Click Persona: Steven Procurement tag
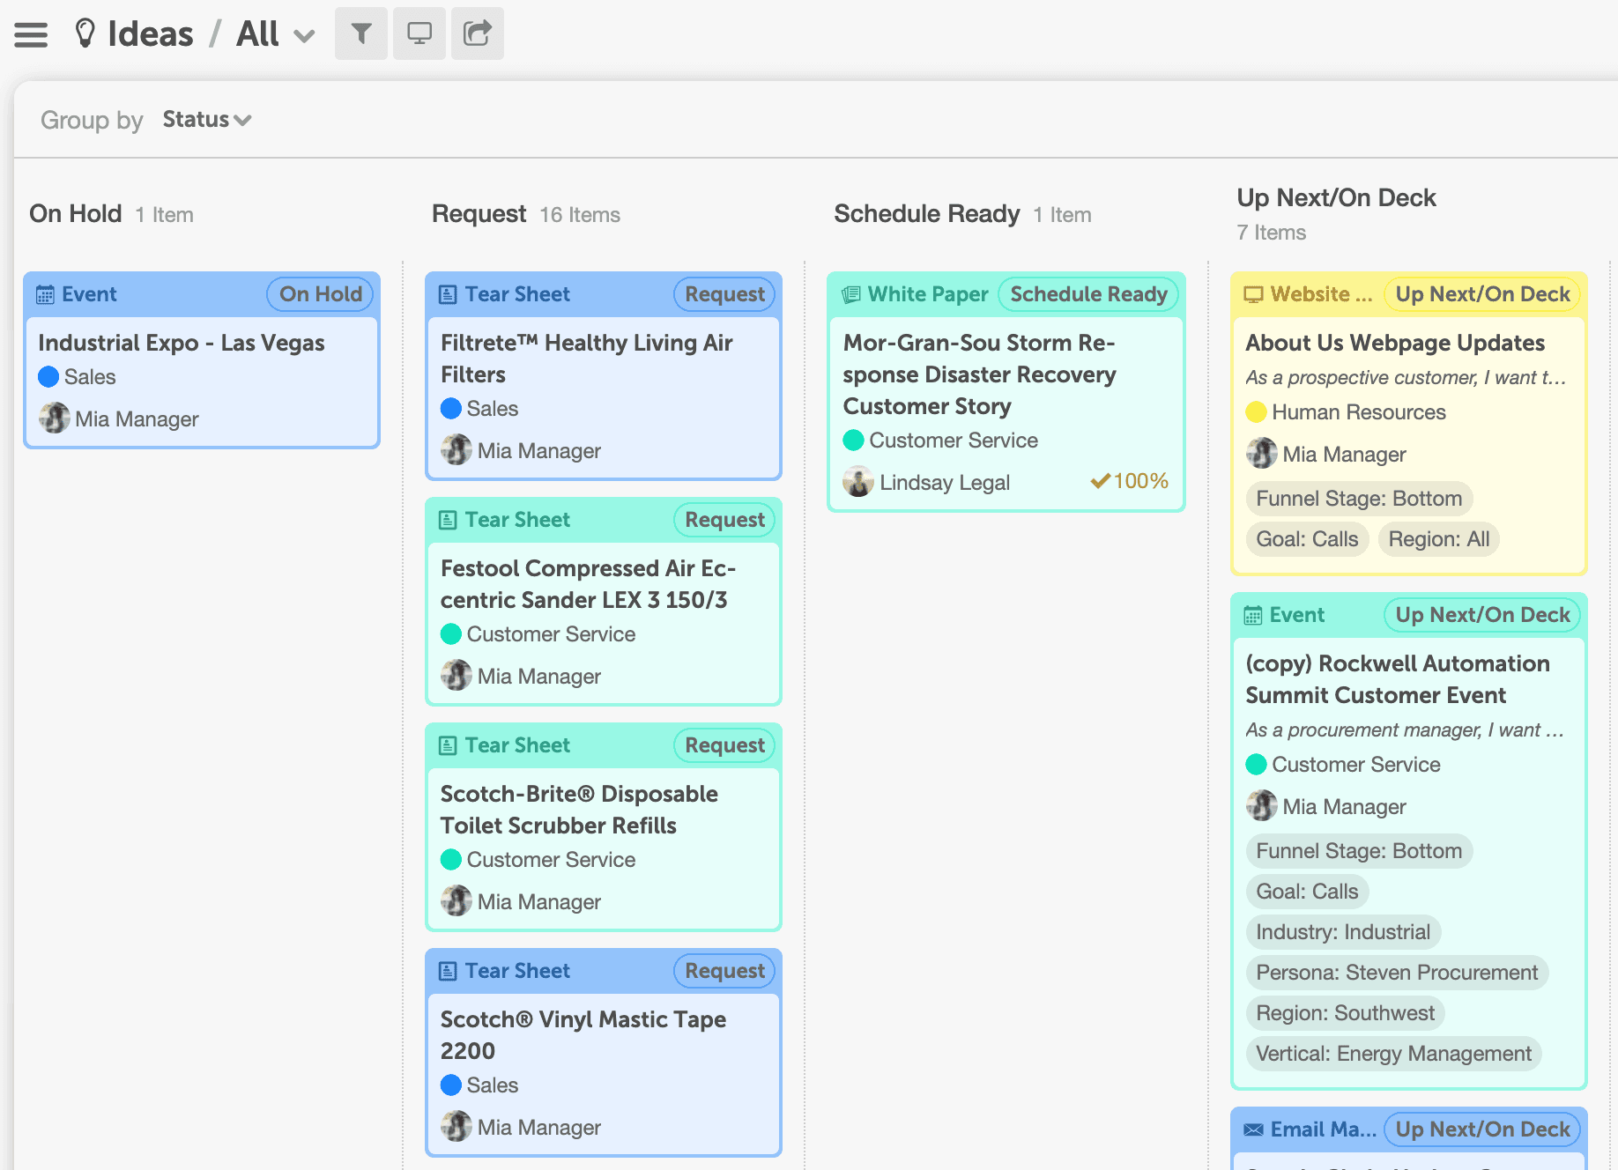The image size is (1618, 1170). coord(1397,973)
